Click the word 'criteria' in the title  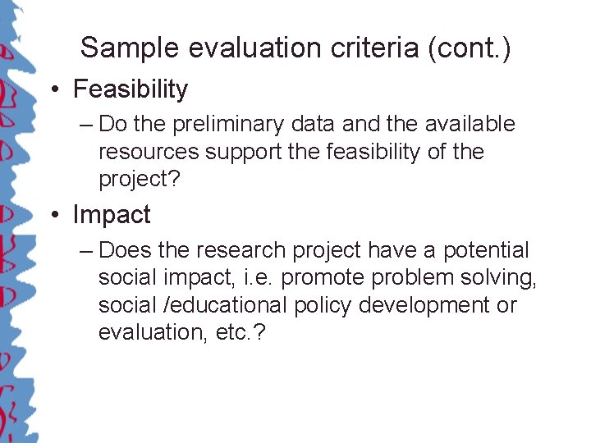(x=374, y=48)
